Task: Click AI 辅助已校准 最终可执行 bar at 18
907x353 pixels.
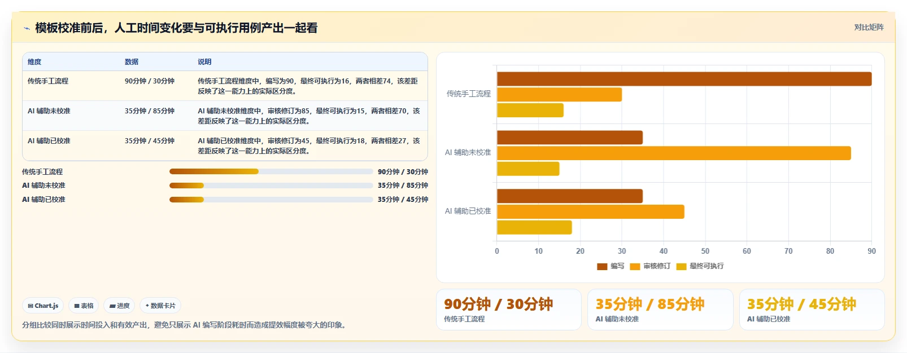Action: tap(534, 227)
